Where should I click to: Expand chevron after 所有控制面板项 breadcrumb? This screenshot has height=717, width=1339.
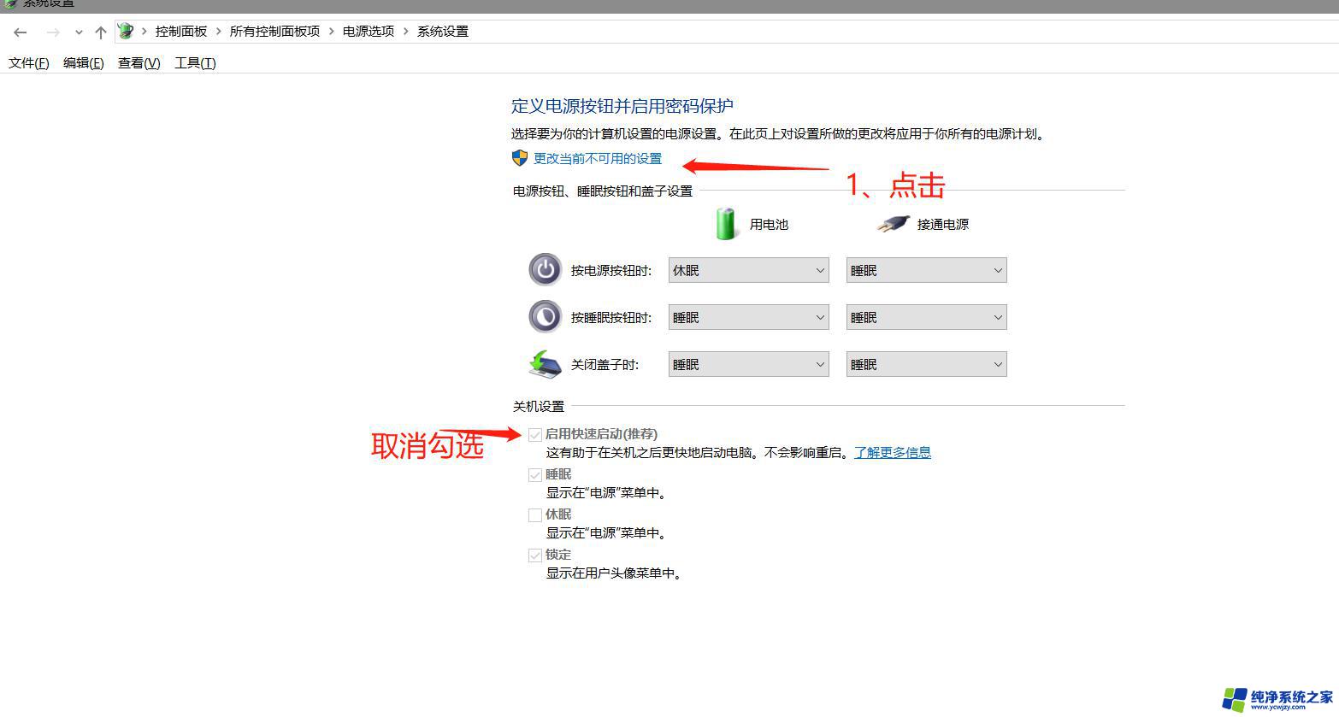point(331,32)
